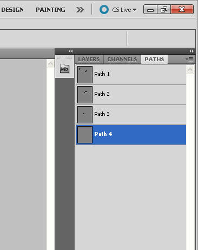198x250 pixels.
Task: Open the Paths panel flyout menu
Action: tap(190, 59)
